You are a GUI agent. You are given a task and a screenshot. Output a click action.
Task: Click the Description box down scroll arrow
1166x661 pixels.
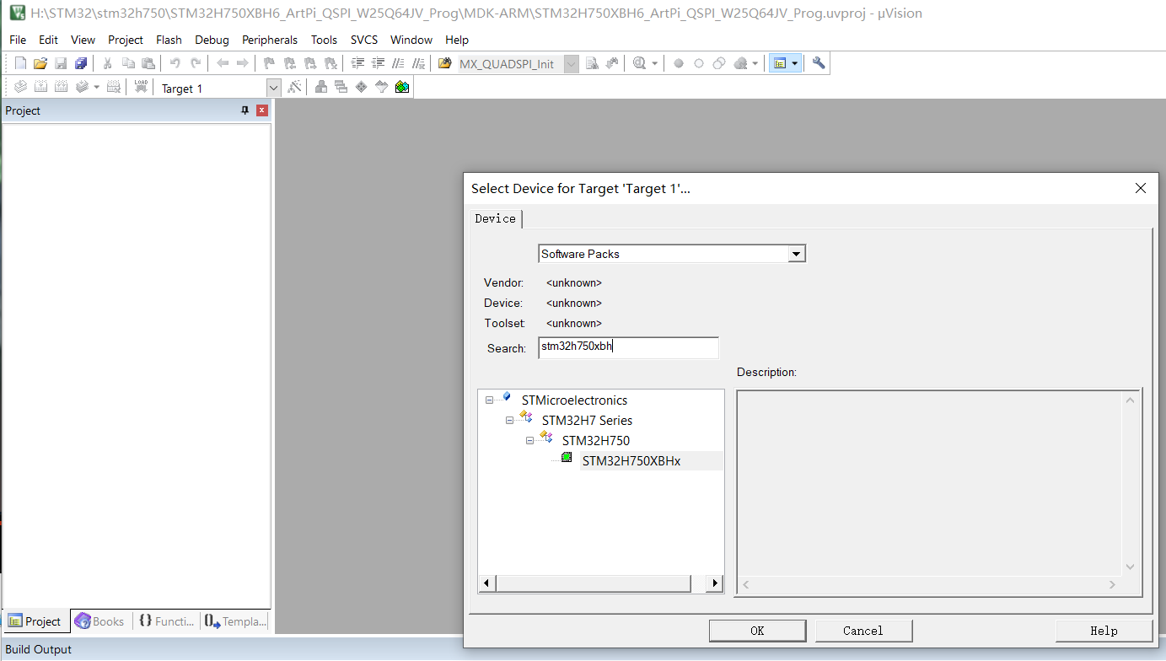[x=1131, y=567]
